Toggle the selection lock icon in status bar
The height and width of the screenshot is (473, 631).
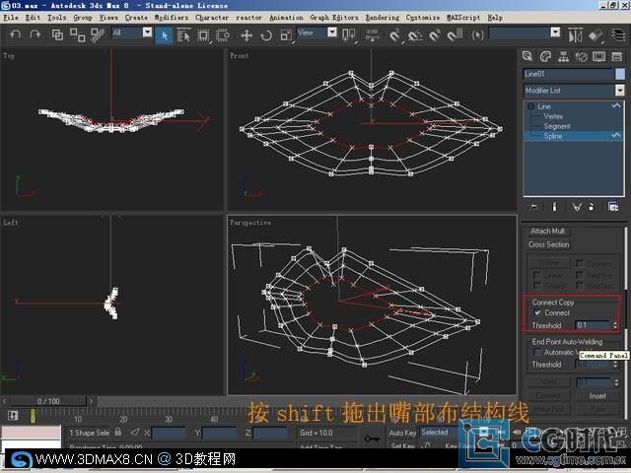[118, 432]
